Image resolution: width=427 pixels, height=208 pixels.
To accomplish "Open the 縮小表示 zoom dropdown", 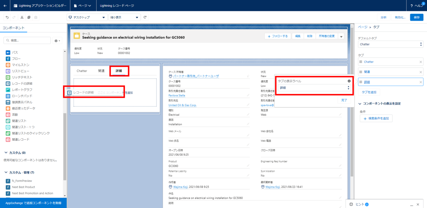I will [124, 17].
